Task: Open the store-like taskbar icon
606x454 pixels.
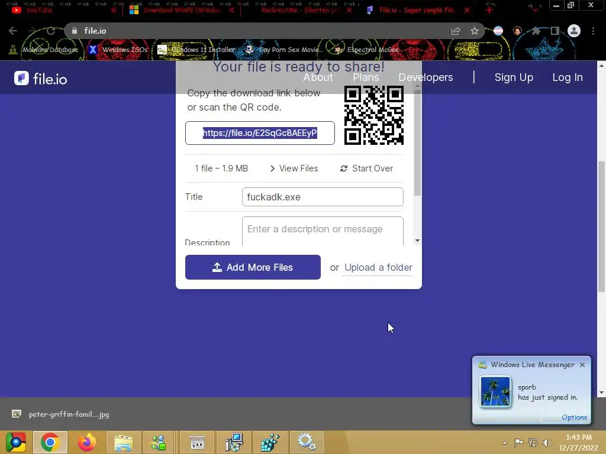Action: (x=197, y=442)
